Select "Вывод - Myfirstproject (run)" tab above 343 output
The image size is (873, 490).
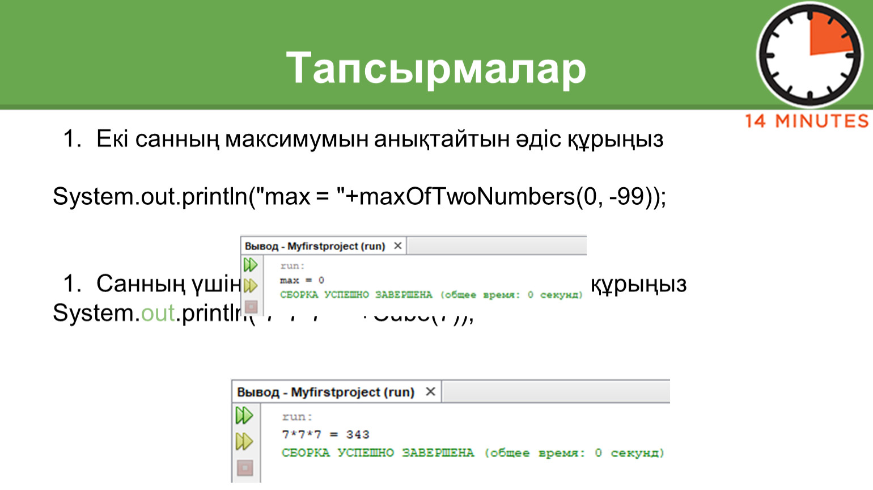click(x=325, y=392)
